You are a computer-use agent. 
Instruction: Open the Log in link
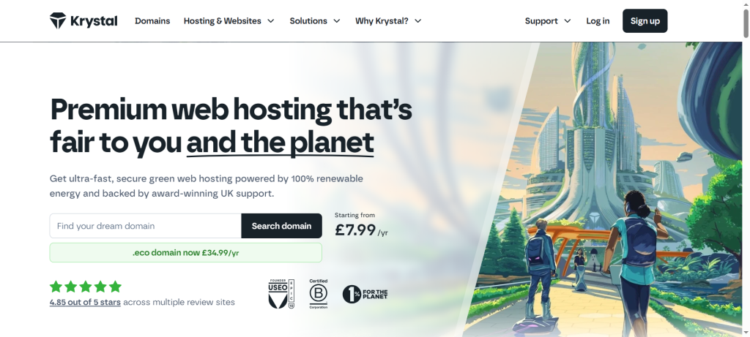[x=598, y=21]
